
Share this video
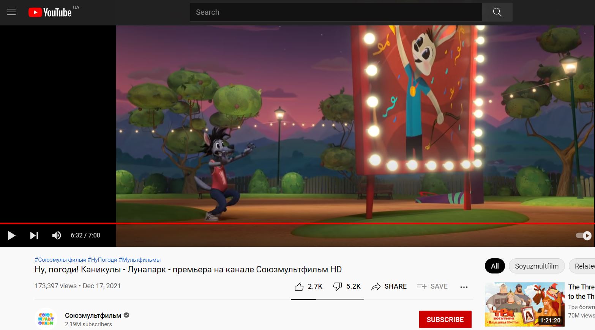tap(389, 286)
